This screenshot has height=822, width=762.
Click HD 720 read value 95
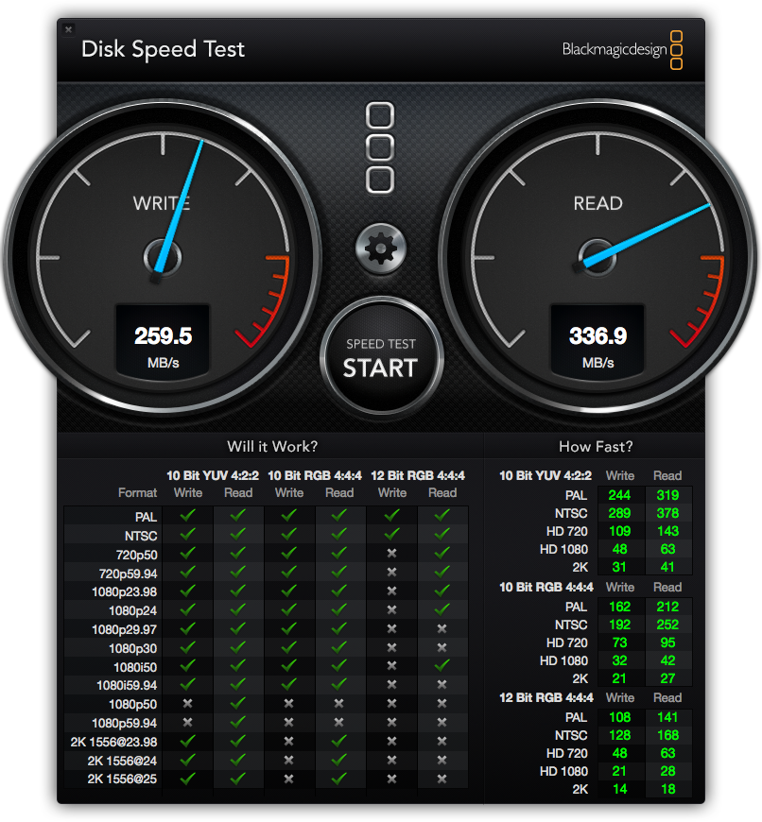click(x=667, y=642)
